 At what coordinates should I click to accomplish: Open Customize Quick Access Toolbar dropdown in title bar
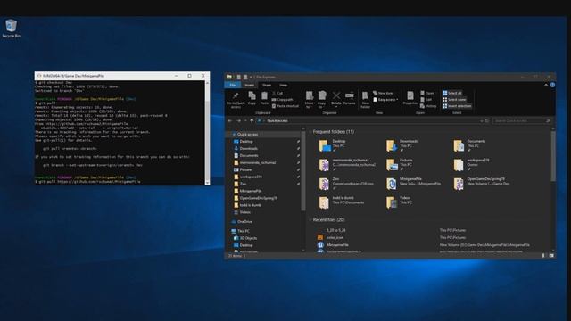(251, 78)
